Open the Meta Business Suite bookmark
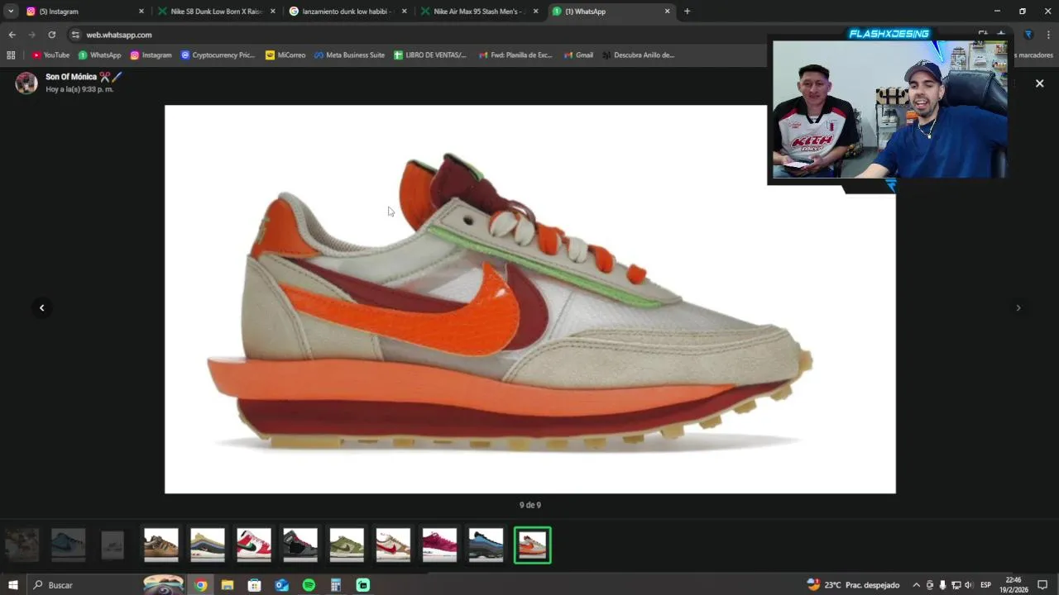The image size is (1059, 595). [349, 55]
